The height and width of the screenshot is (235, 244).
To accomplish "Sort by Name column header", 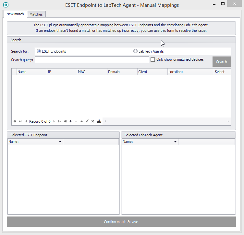I will [x=32, y=72].
